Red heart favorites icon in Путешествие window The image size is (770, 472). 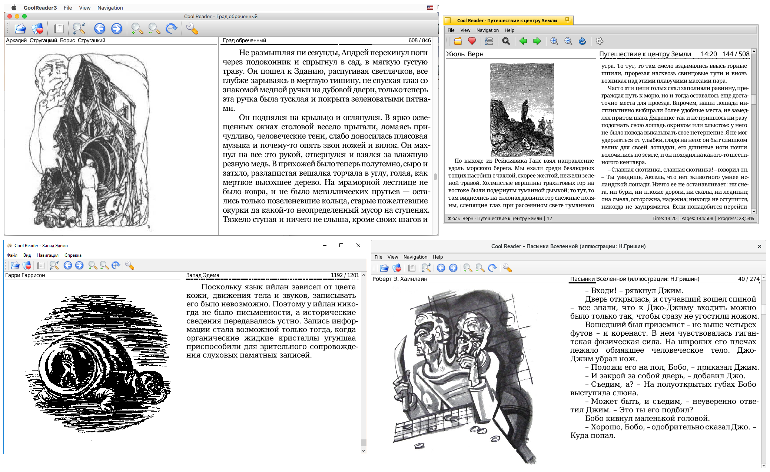coord(472,41)
